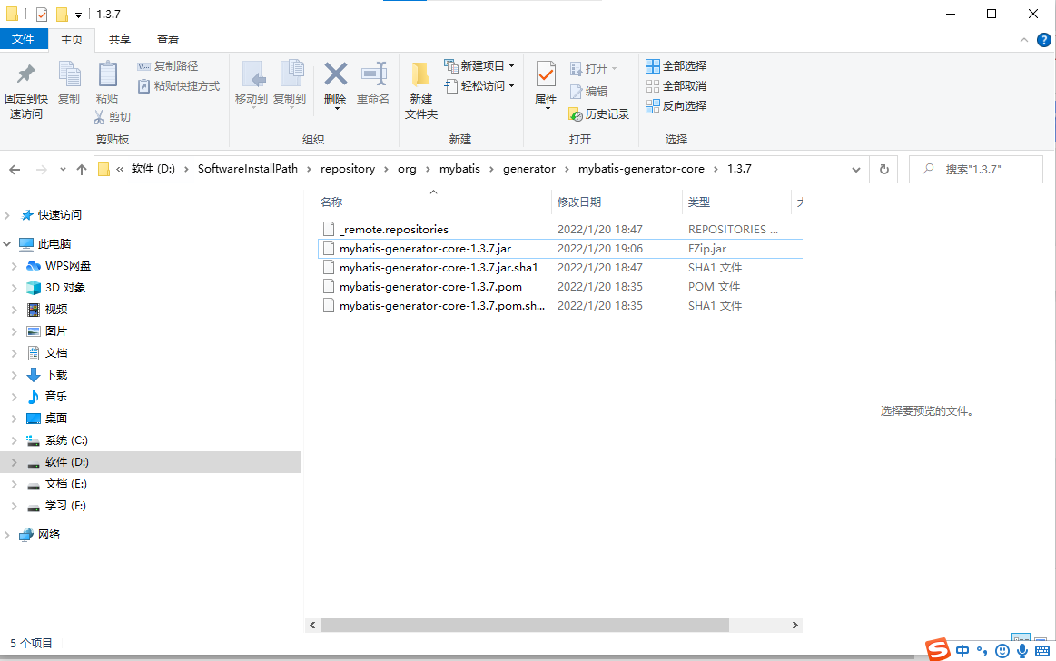Screen dimensions: 1056x661
Task: Collapse This PC (此电脑) tree node
Action: 7,243
